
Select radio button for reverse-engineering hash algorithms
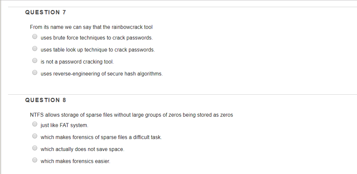35,73
